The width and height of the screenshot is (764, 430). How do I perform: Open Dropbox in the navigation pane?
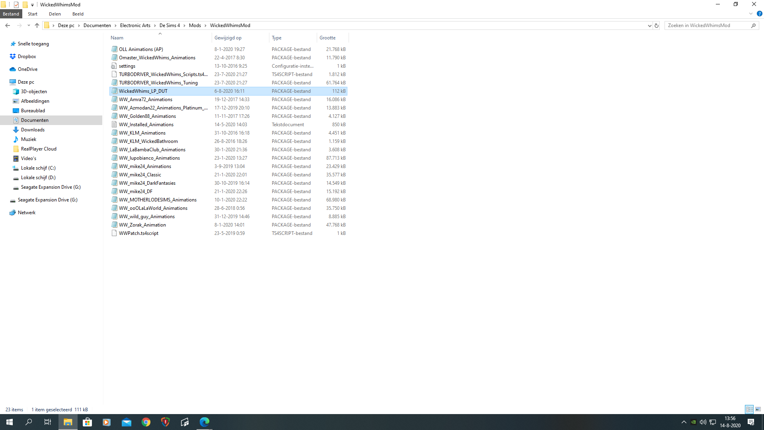point(27,57)
